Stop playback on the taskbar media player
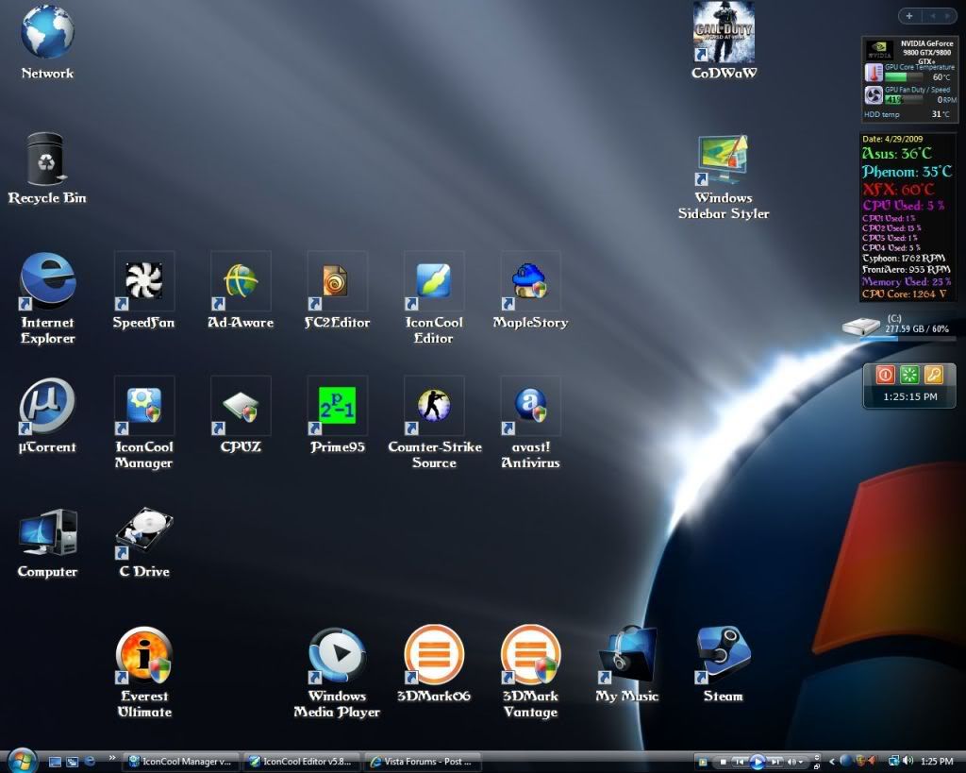 point(724,762)
